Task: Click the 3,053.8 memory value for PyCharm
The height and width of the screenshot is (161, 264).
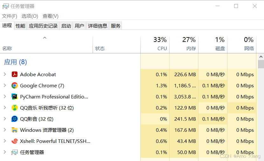Action: point(185,97)
